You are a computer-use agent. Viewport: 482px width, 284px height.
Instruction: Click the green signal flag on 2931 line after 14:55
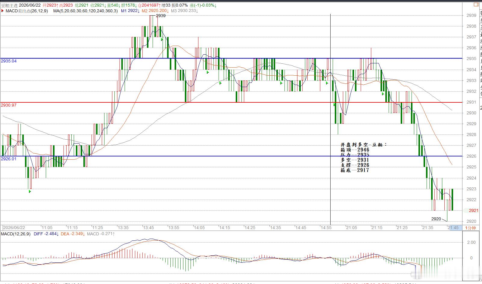pyautogui.click(x=334, y=104)
